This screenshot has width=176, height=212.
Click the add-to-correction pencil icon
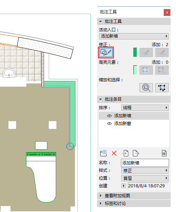point(146,52)
